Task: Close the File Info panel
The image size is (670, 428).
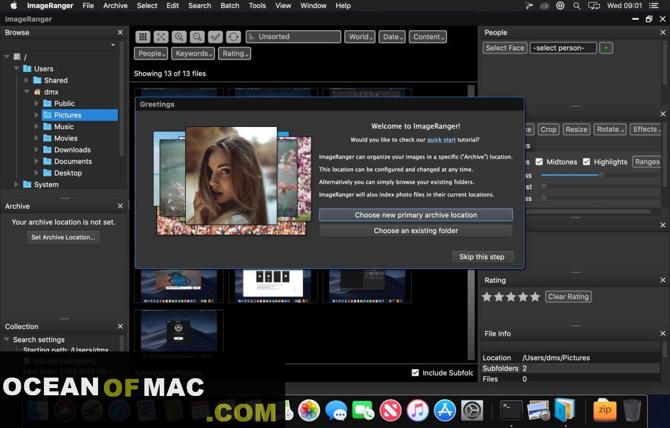Action: 663,334
